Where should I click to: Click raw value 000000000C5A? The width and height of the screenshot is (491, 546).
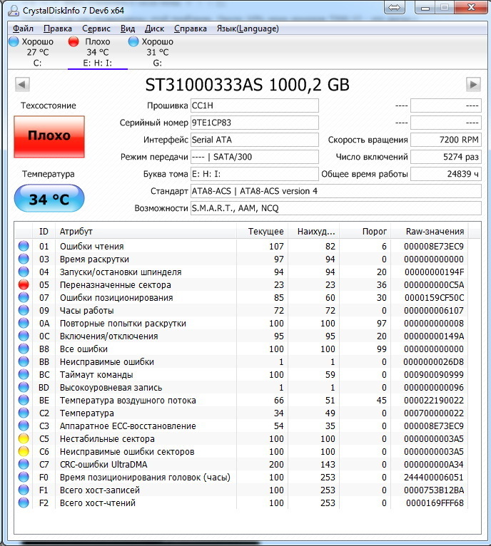(434, 285)
